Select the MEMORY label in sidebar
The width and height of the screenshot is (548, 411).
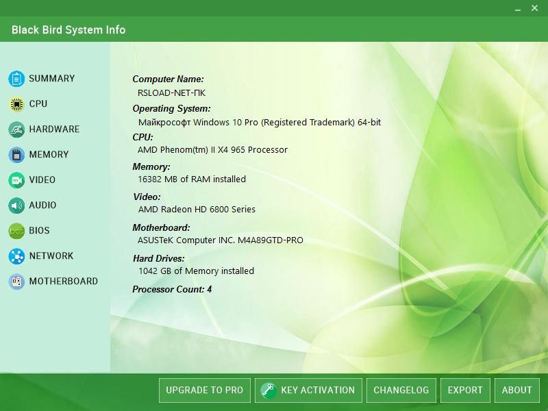(49, 155)
